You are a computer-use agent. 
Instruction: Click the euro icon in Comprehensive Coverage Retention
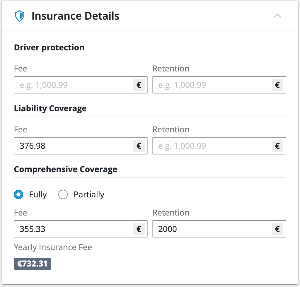[x=277, y=229]
